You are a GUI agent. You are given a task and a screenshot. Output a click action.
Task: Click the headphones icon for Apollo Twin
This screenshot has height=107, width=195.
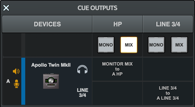pyautogui.click(x=82, y=69)
